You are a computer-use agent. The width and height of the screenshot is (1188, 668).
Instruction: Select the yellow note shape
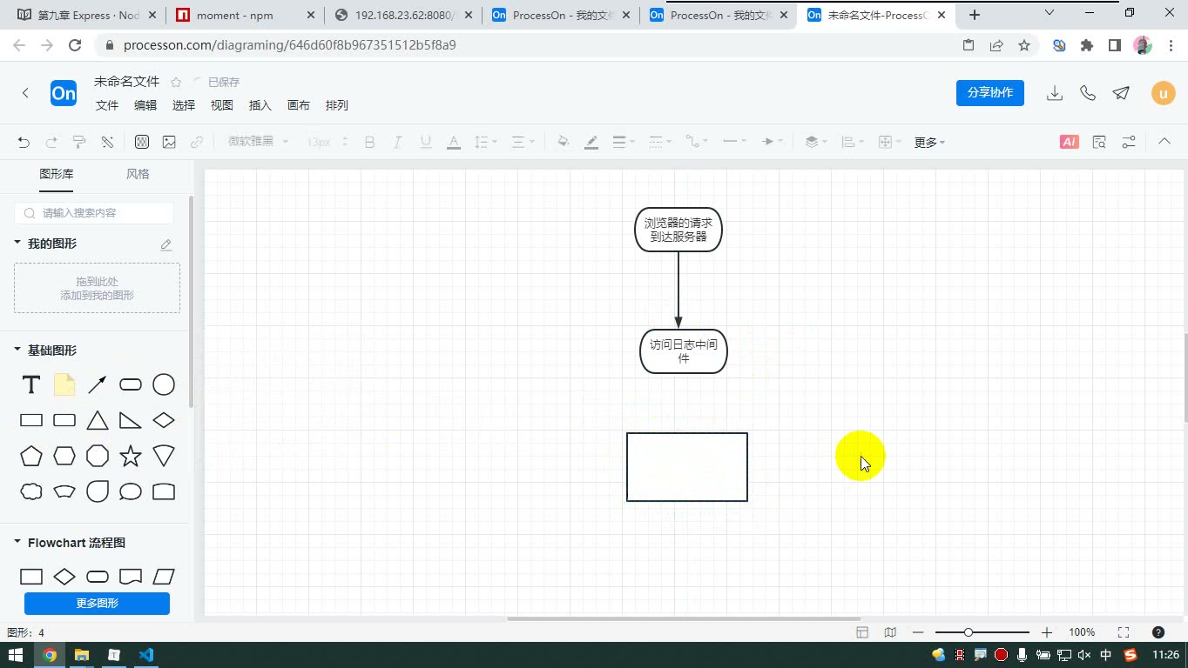(64, 384)
